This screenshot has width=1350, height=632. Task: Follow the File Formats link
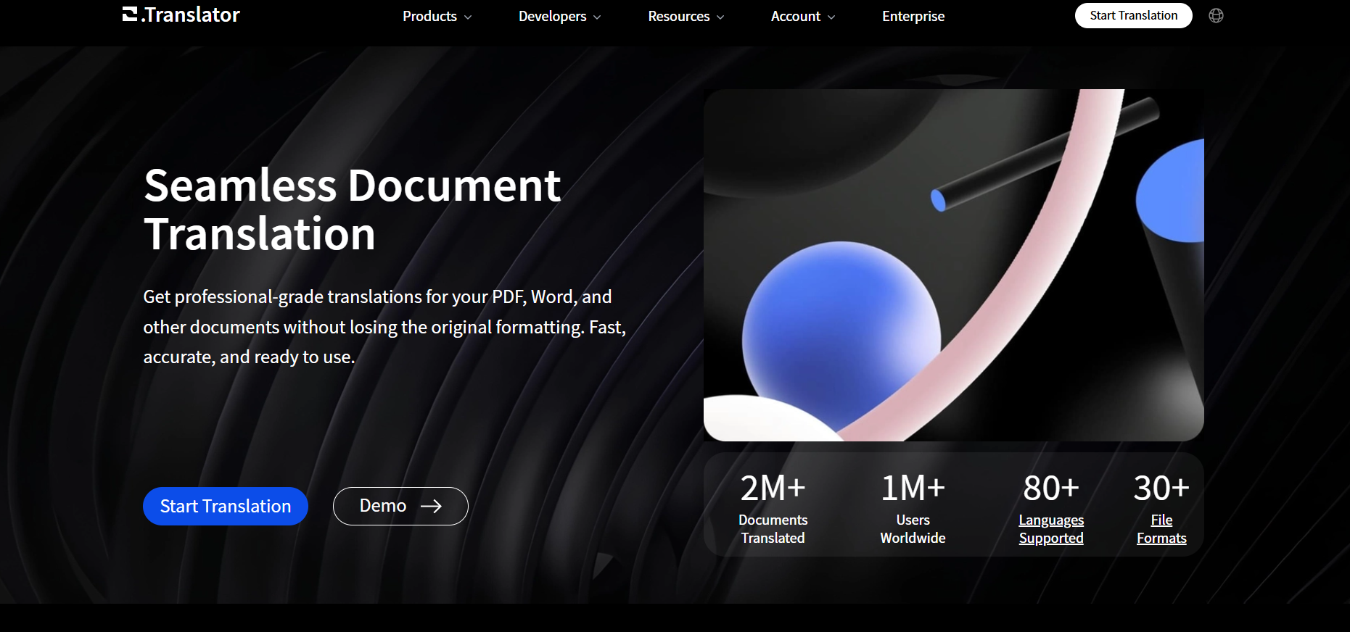tap(1161, 529)
